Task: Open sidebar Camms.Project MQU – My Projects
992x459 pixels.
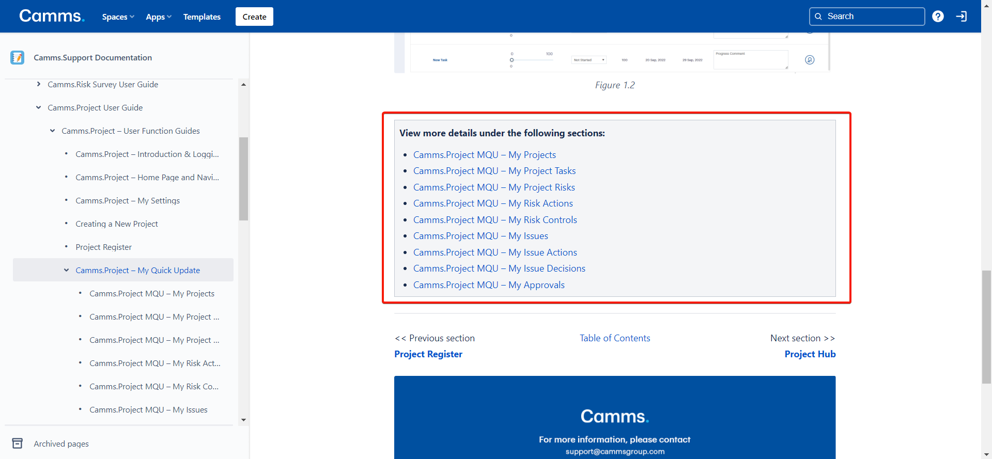Action: (152, 293)
